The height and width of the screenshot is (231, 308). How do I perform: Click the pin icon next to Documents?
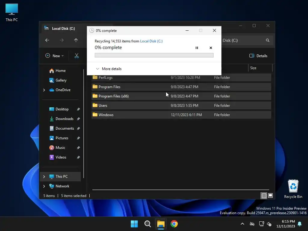(78, 128)
